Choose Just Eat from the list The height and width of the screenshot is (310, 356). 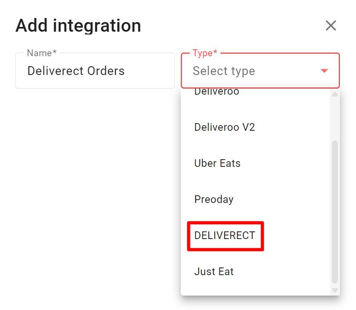214,272
